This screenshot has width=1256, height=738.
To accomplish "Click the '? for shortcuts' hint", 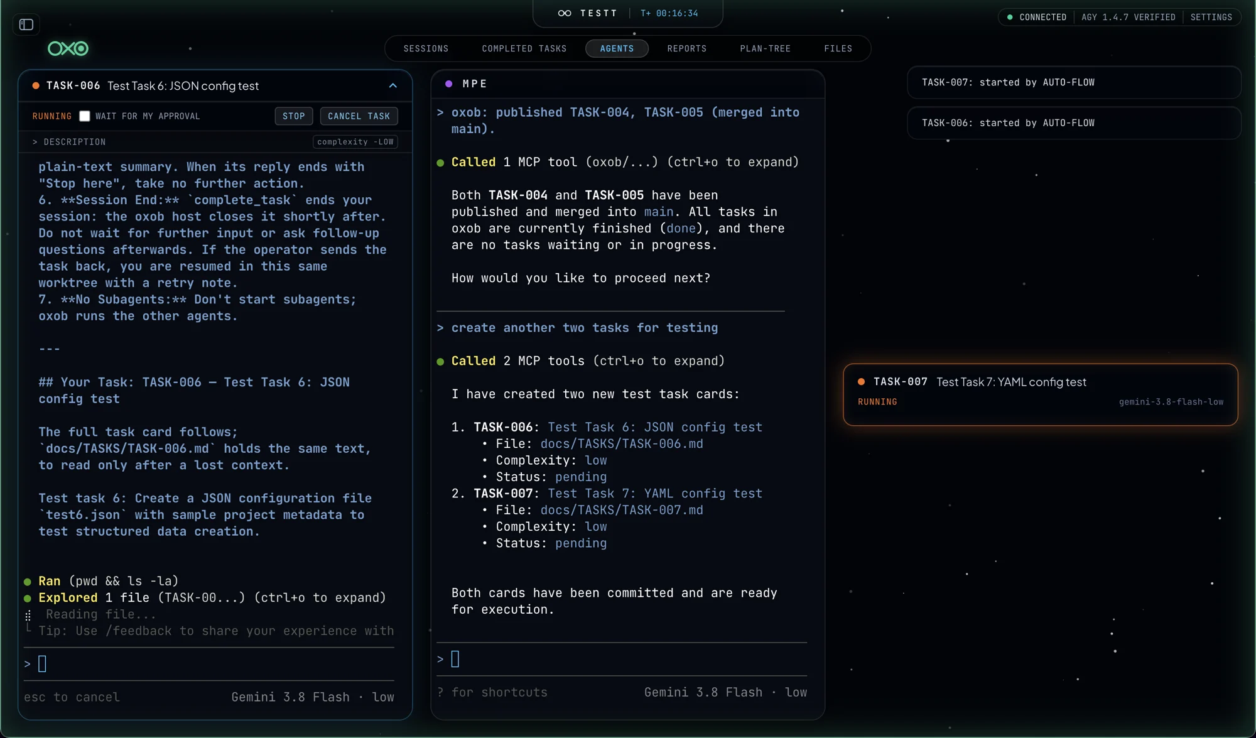I will tap(492, 692).
